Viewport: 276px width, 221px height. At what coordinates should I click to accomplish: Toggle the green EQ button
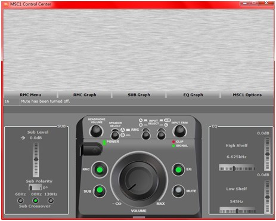click(178, 170)
